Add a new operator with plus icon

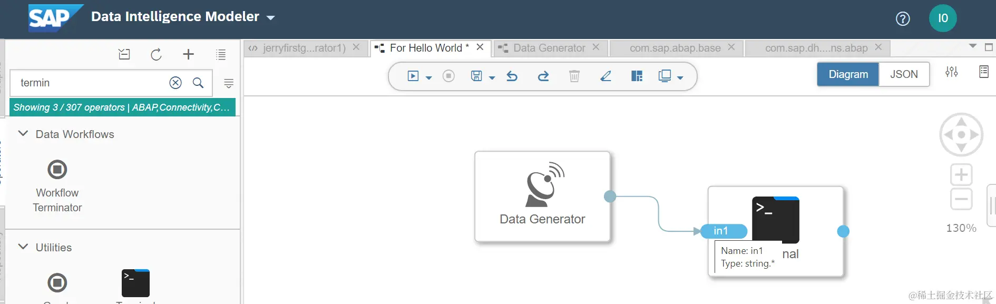[x=188, y=54]
